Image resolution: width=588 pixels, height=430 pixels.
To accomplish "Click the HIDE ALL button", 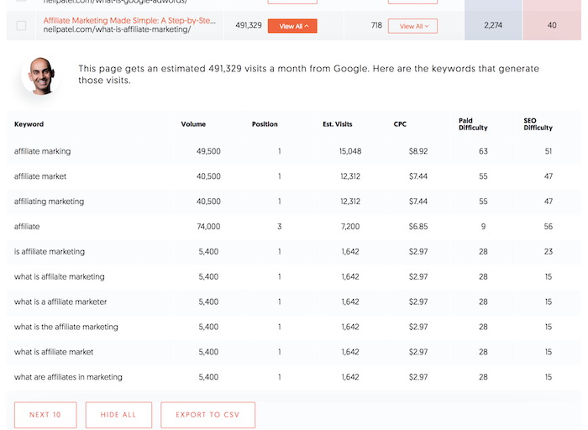I will [118, 415].
